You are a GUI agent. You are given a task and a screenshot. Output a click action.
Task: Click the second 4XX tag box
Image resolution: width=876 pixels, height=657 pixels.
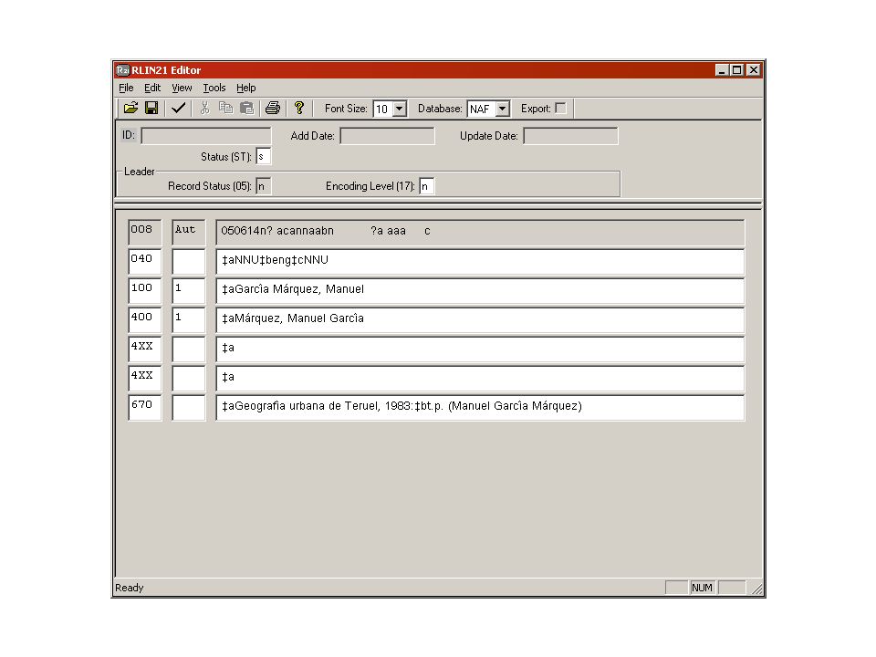[x=145, y=378]
